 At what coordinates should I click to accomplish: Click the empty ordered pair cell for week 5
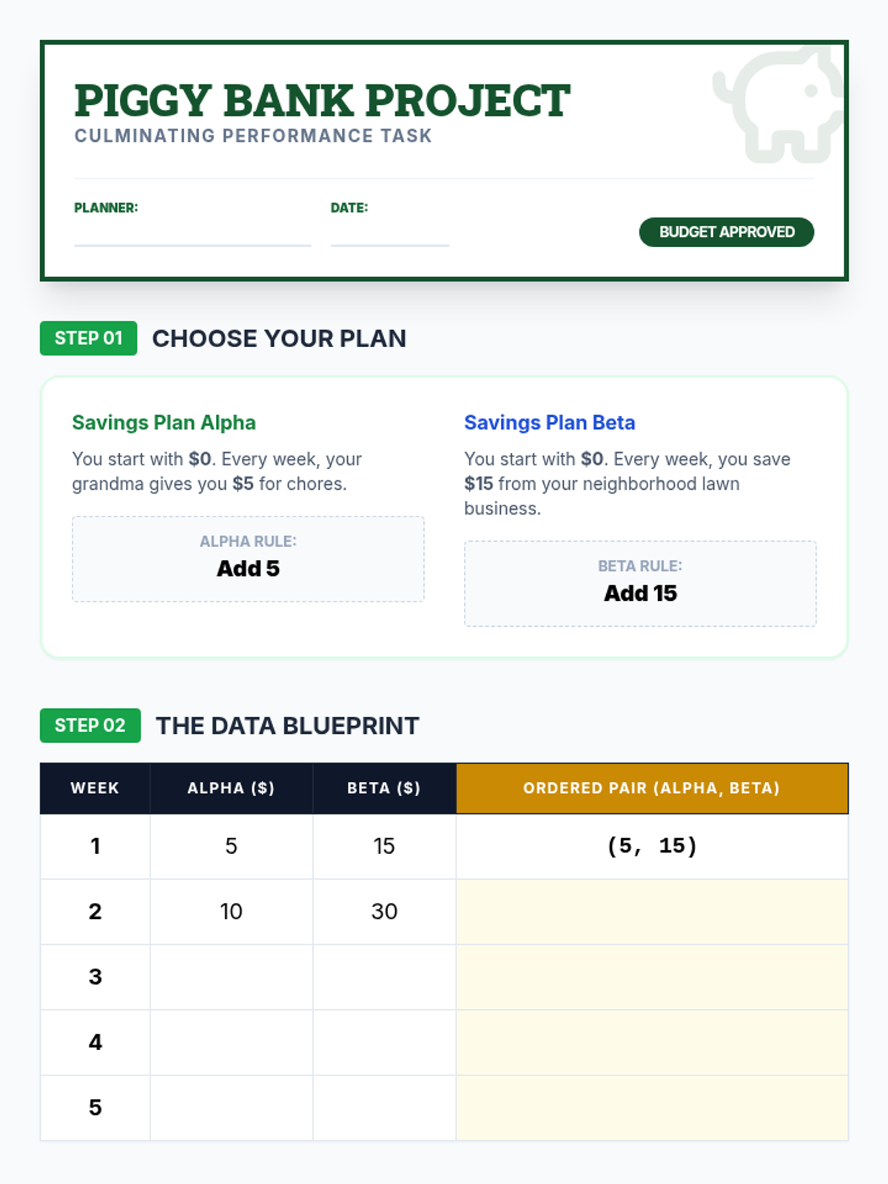[x=652, y=1107]
